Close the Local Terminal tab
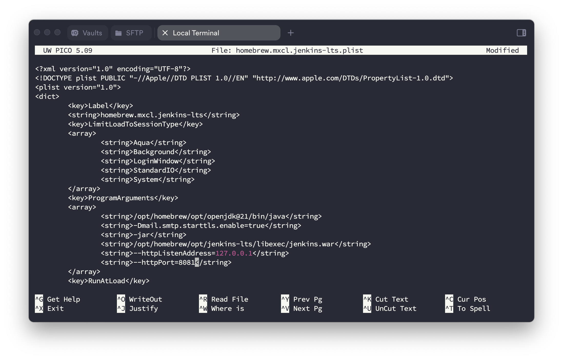 165,33
